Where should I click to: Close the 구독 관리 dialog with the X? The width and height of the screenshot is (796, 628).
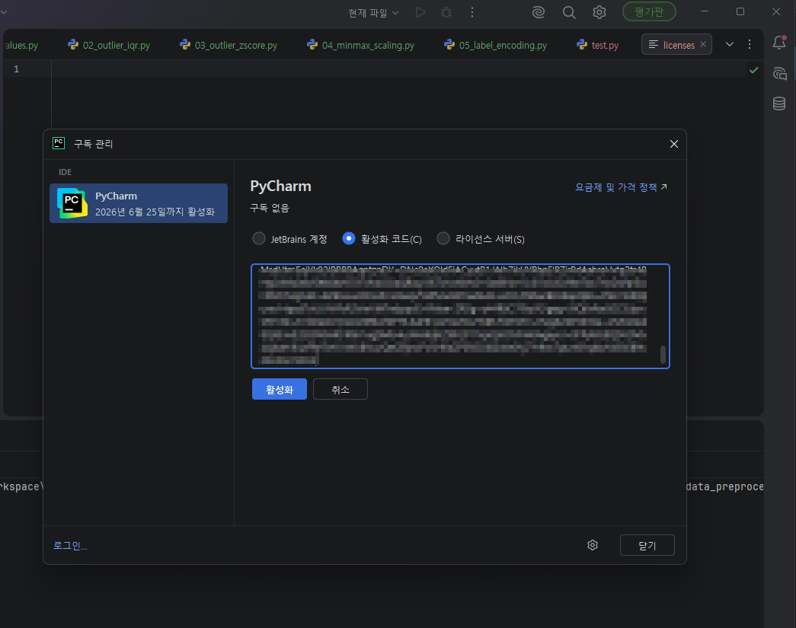point(673,144)
